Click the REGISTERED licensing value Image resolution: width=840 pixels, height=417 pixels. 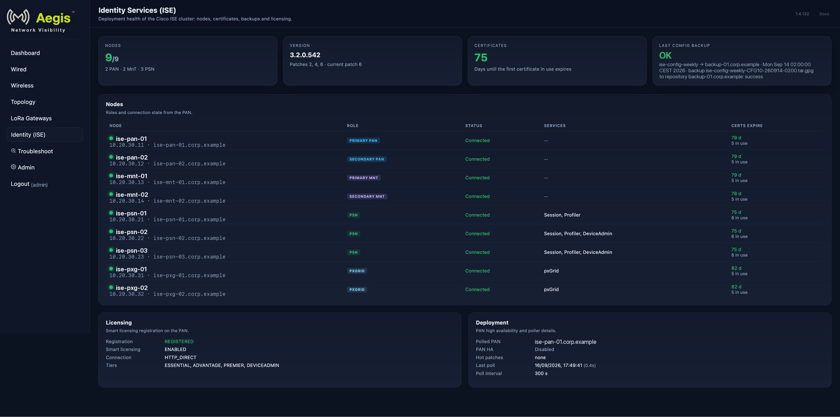[x=179, y=341]
